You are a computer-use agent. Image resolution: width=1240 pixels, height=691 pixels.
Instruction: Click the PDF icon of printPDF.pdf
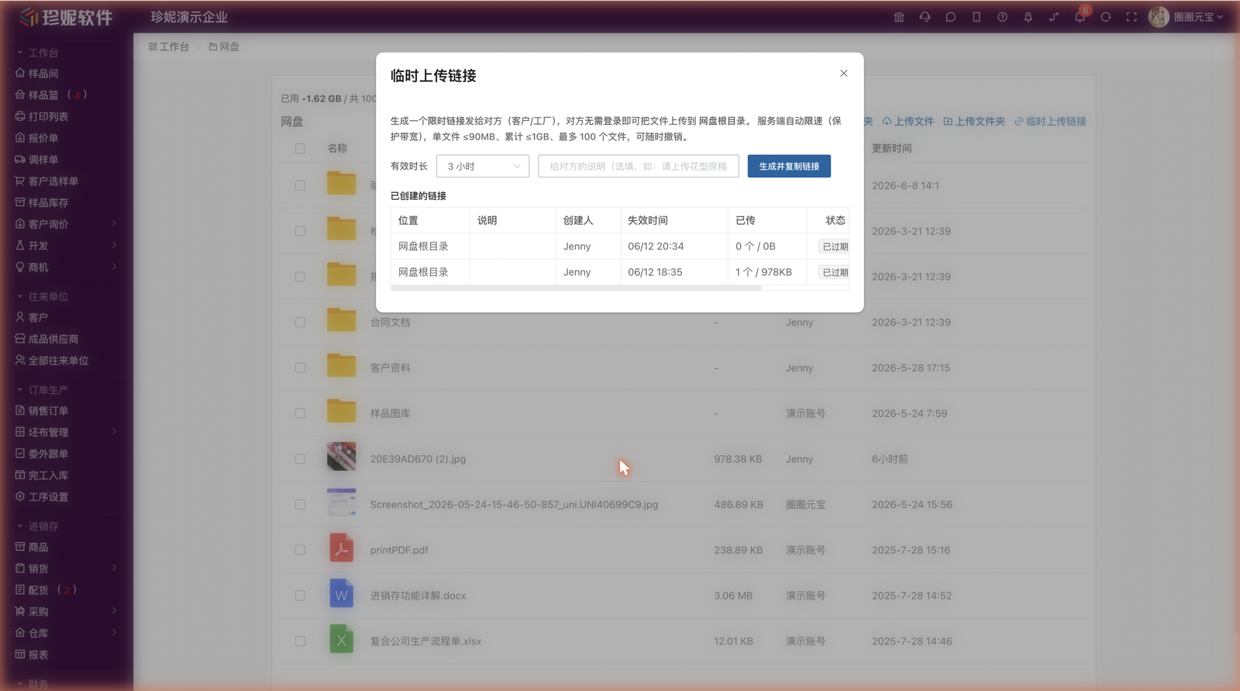click(x=341, y=548)
